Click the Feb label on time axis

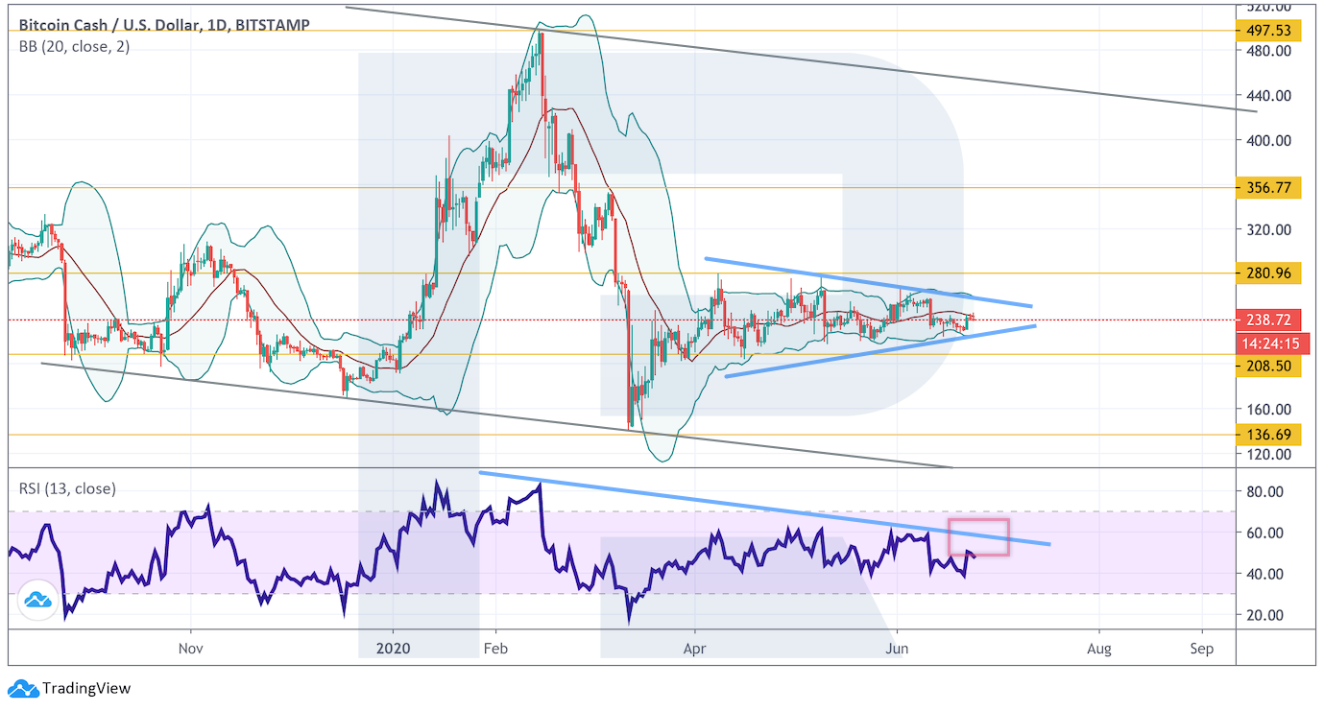coord(494,649)
